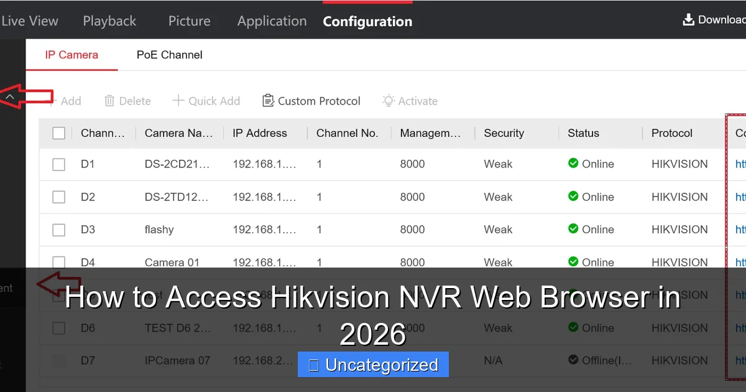The width and height of the screenshot is (746, 392).
Task: Switch to the PoE Channel tab
Action: click(x=169, y=55)
